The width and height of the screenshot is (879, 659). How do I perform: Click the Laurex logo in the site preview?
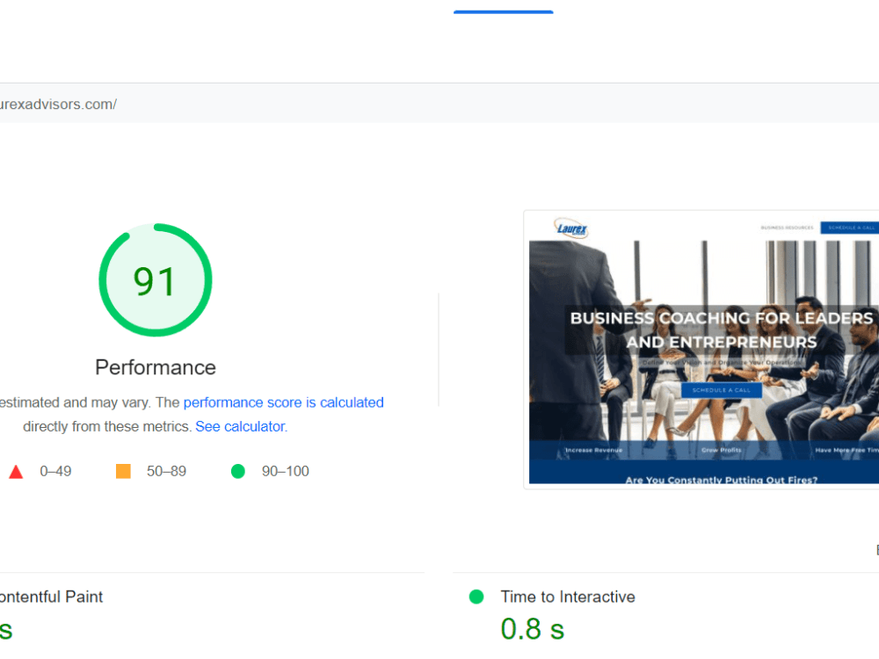(571, 228)
